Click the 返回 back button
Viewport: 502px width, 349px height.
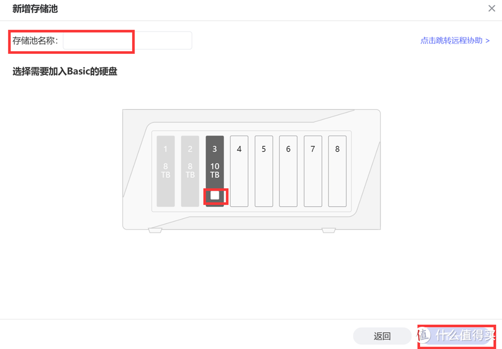(382, 336)
